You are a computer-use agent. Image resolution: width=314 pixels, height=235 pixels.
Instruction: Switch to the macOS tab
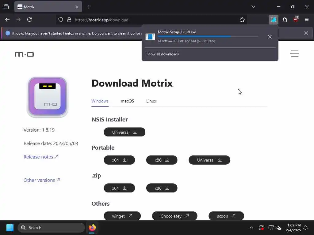127,101
